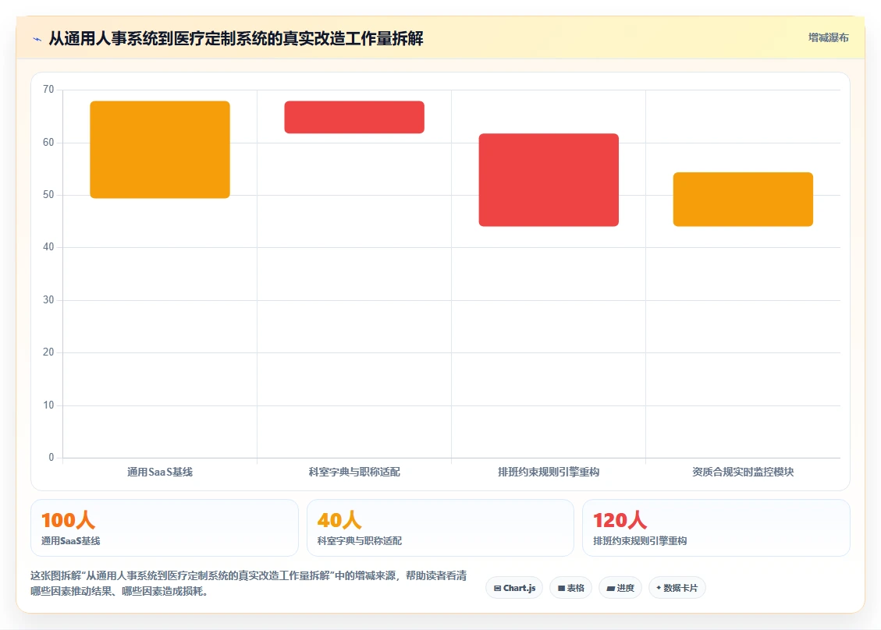881x630 pixels.
Task: Click x-axis label 科室字典与职称适配
Action: tap(354, 472)
